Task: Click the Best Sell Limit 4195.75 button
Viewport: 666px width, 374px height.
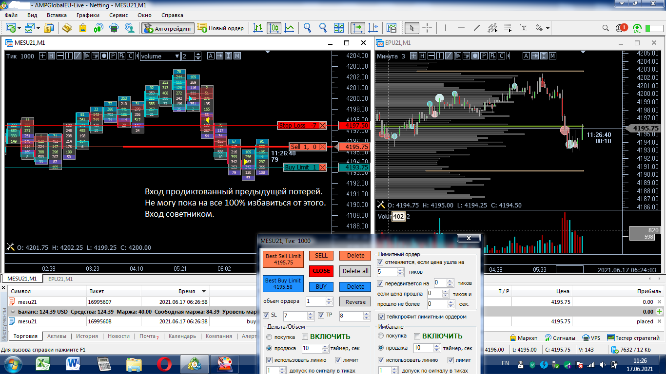Action: click(x=284, y=259)
